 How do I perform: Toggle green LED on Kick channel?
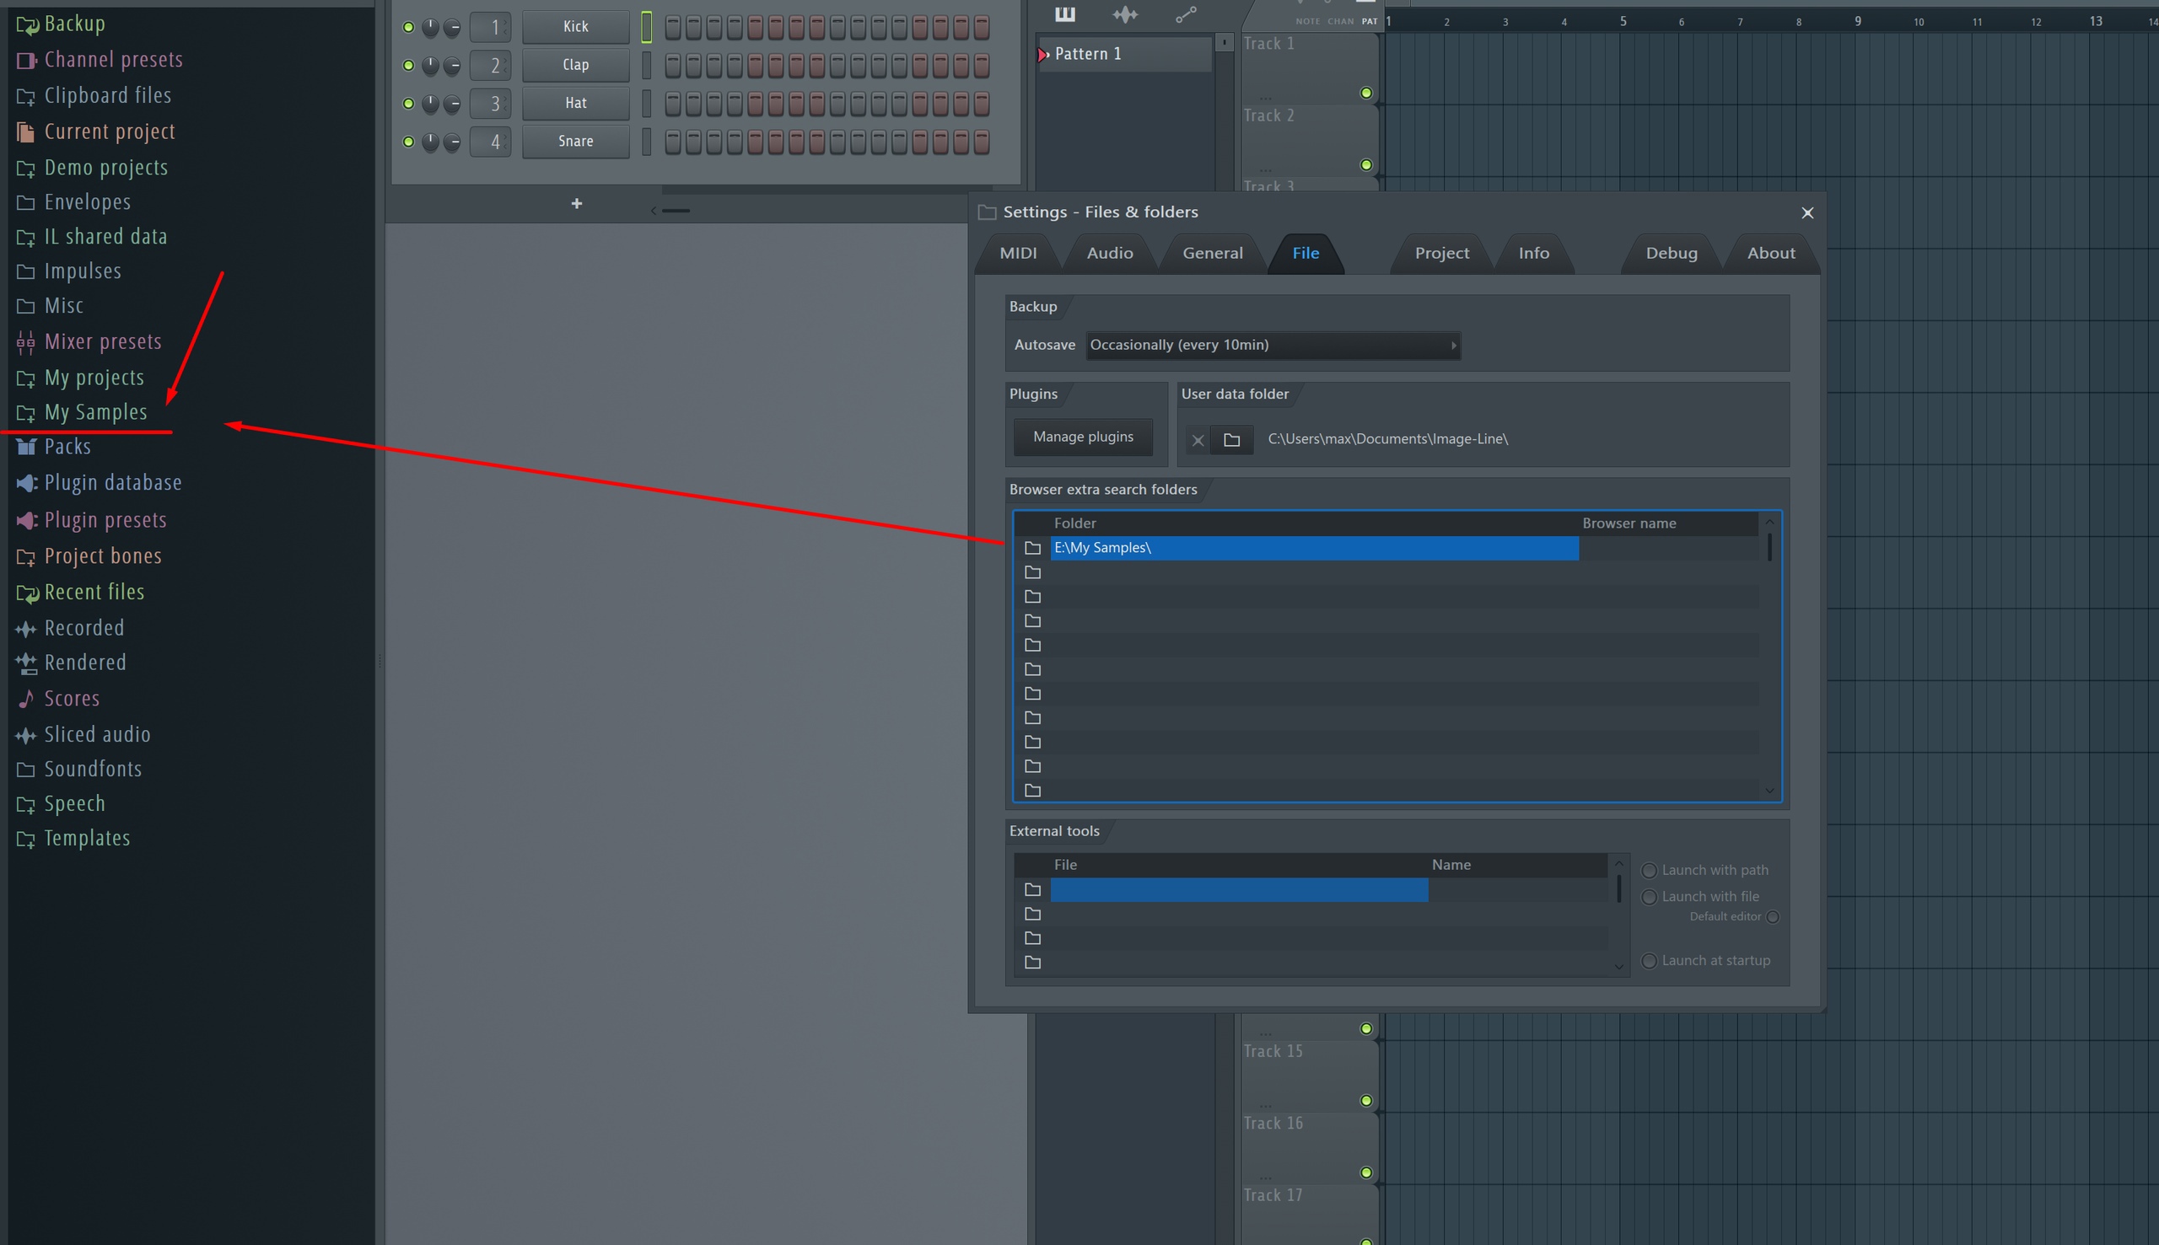[x=409, y=25]
